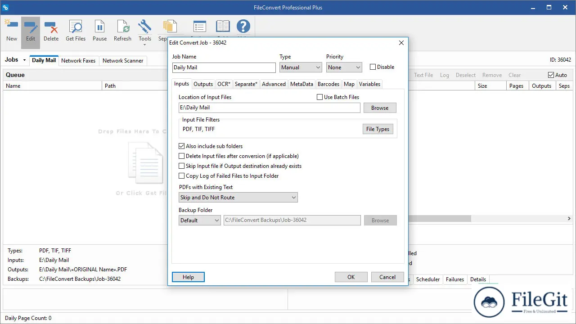
Task: Pause processing with the Pause icon
Action: [99, 27]
